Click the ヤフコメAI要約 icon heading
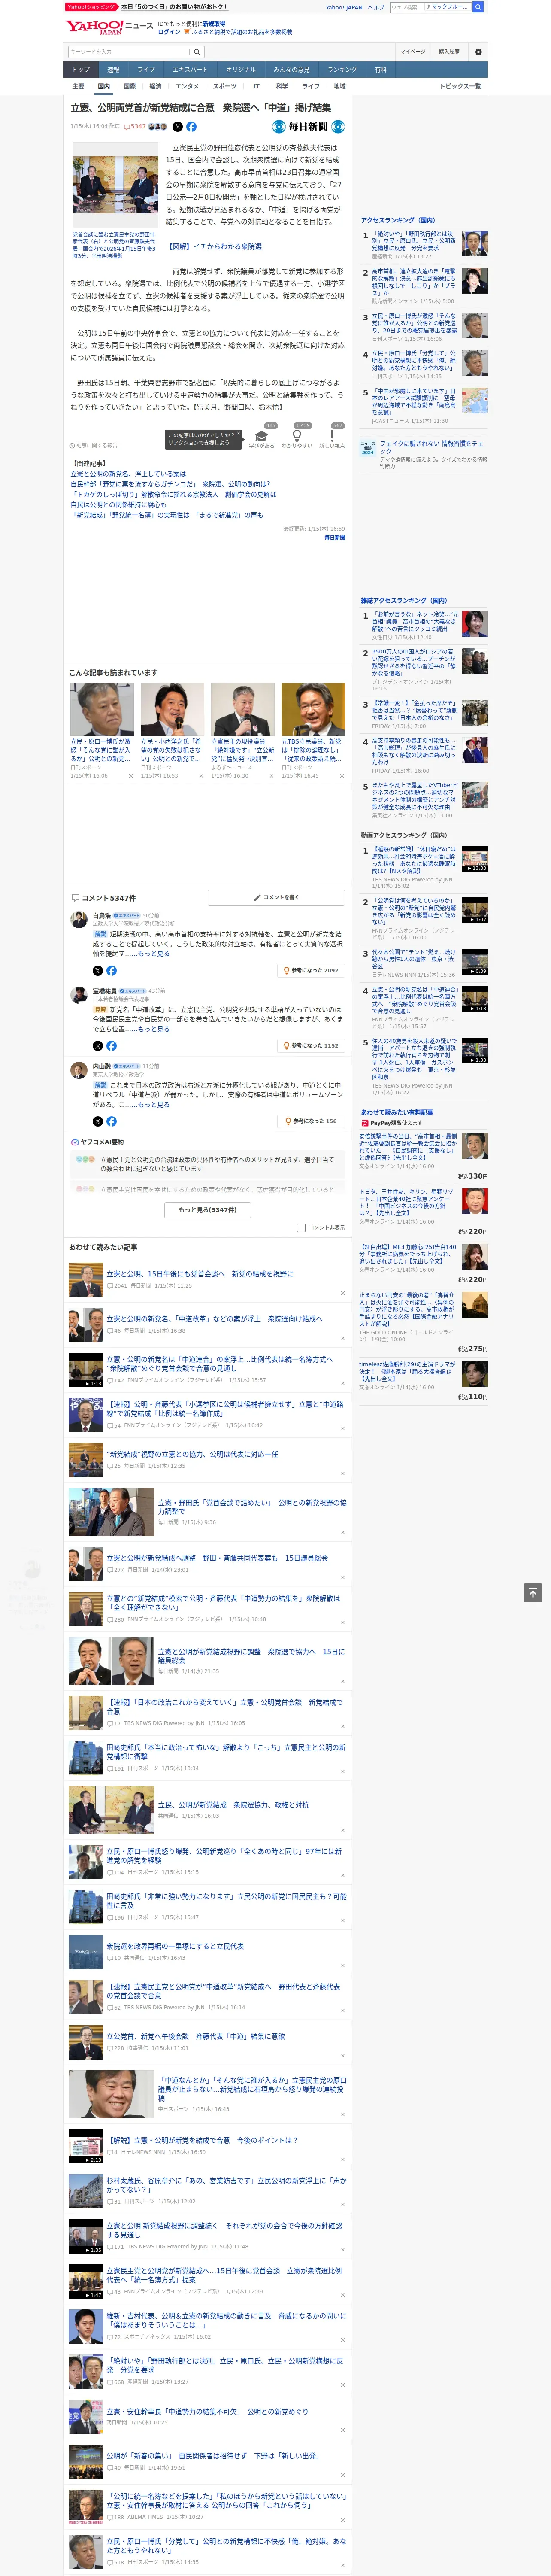The image size is (551, 2576). (x=97, y=1142)
